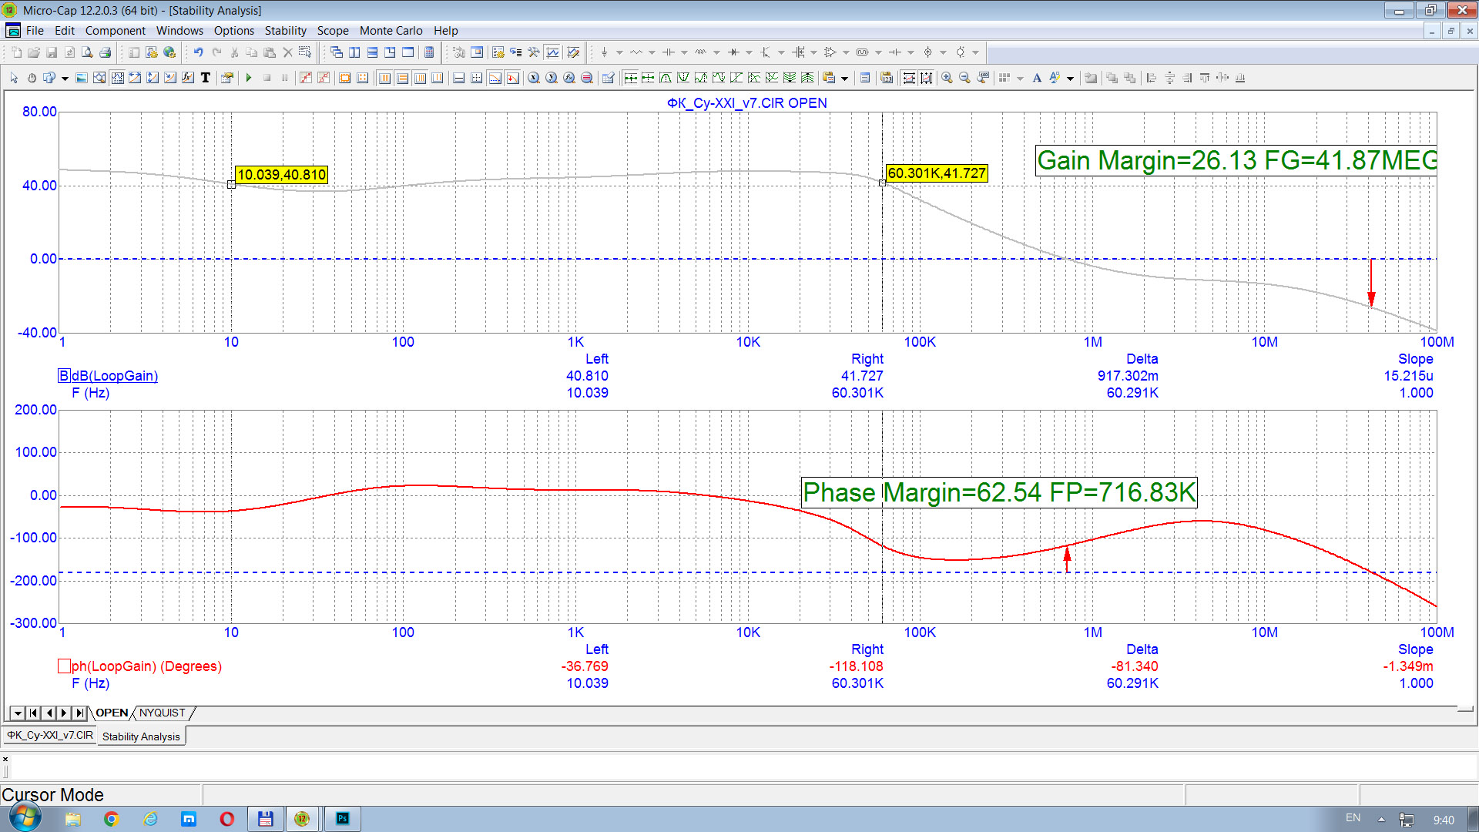Open the Stability menu
Screen dimensions: 1479x832
285,31
